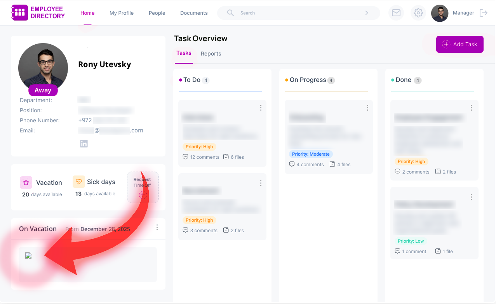Click the logout icon beside Manager
This screenshot has height=304, width=496.
(x=484, y=13)
